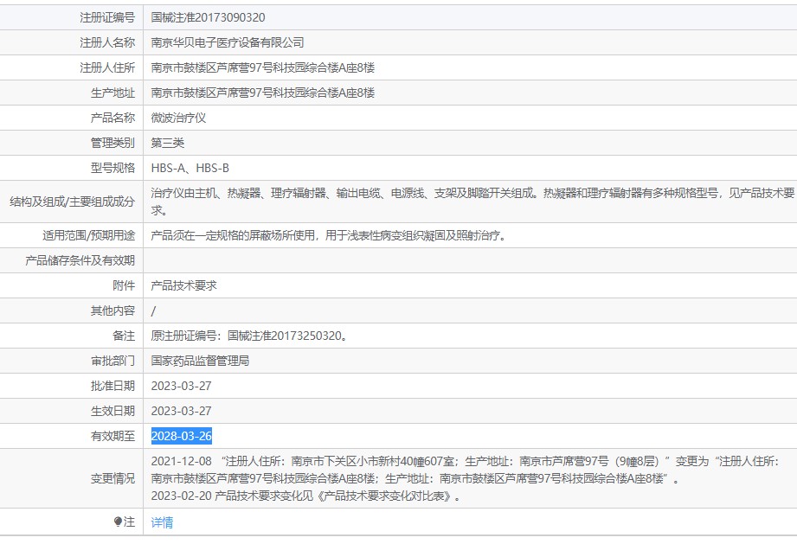Click the 生产地址 address value
Image resolution: width=797 pixels, height=544 pixels.
tap(262, 93)
